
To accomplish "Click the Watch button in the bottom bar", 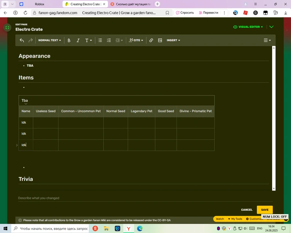I will coord(220,219).
